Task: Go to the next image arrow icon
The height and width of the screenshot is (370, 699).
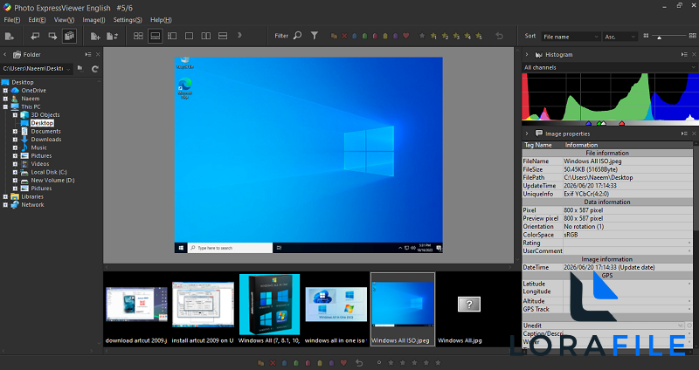Action: click(52, 36)
